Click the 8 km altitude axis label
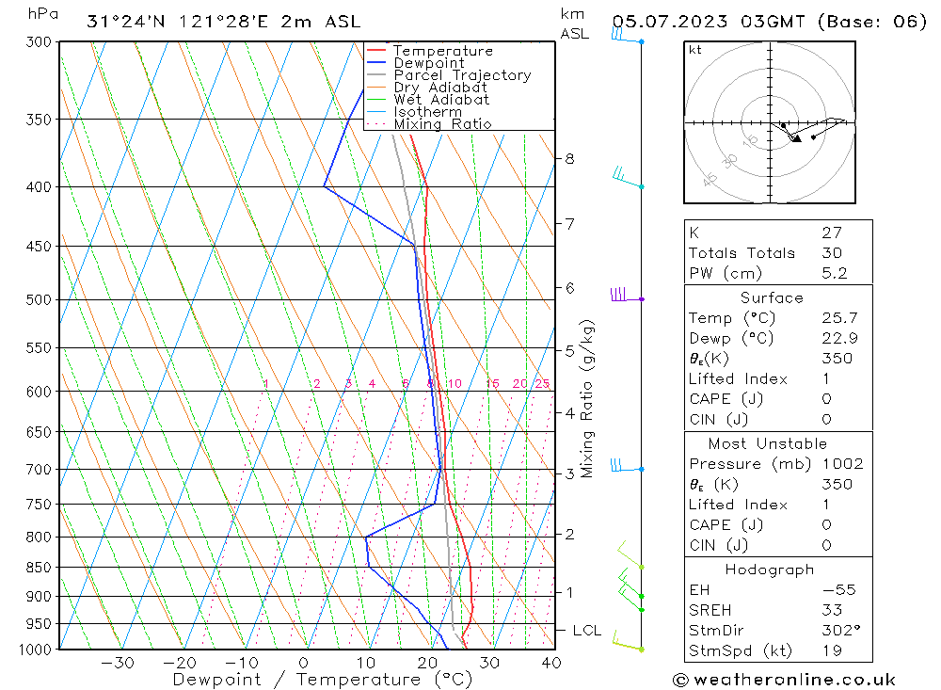The height and width of the screenshot is (690, 941). pos(569,159)
